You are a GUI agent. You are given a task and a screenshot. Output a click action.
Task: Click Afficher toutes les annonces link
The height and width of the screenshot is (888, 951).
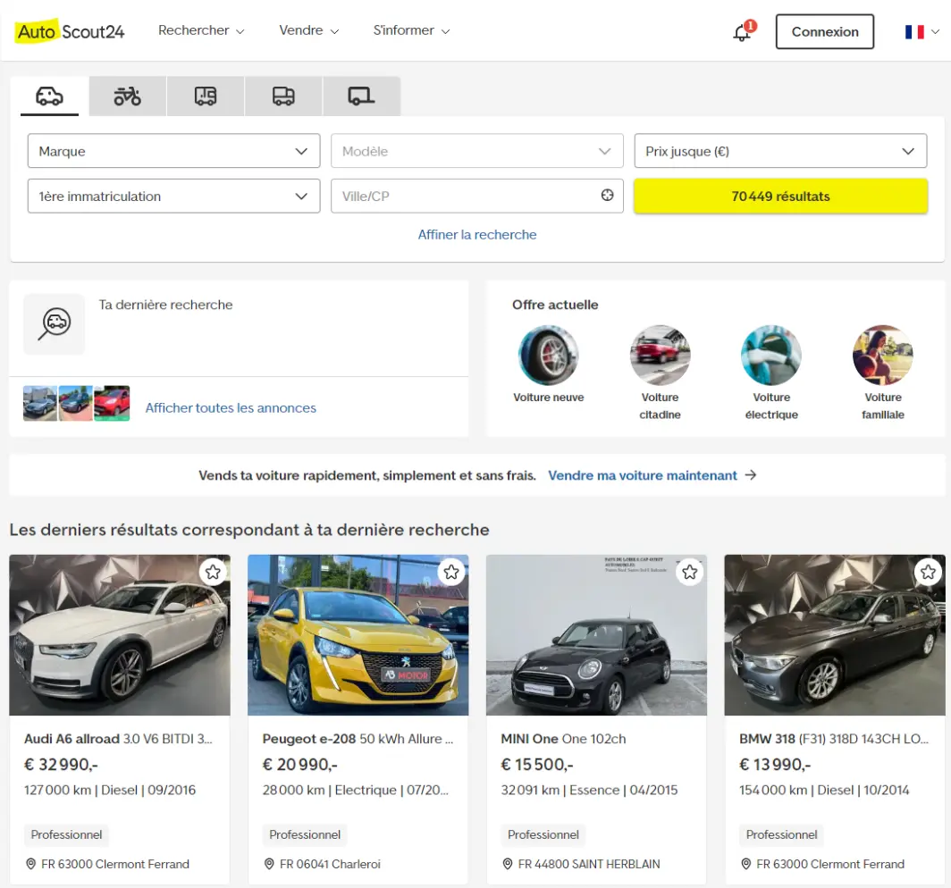(231, 408)
